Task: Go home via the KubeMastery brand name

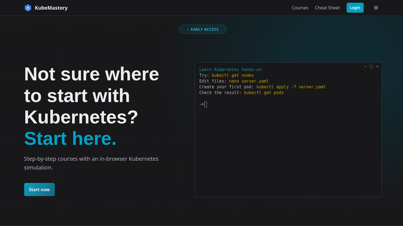Action: (51, 8)
